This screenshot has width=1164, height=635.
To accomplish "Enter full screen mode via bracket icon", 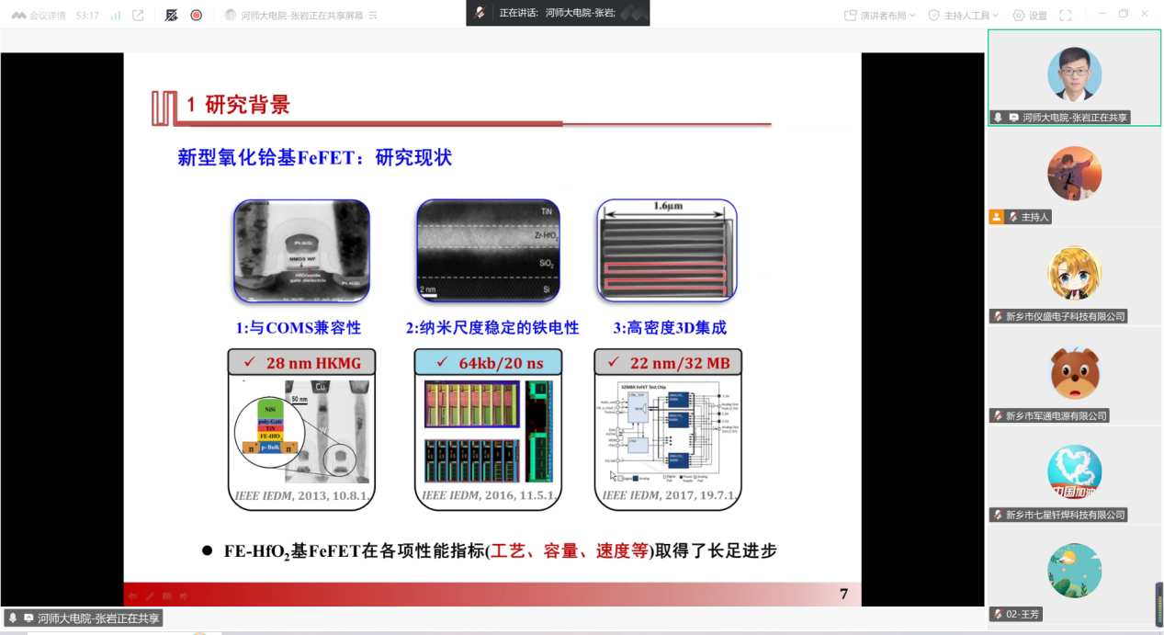I will [x=1066, y=16].
